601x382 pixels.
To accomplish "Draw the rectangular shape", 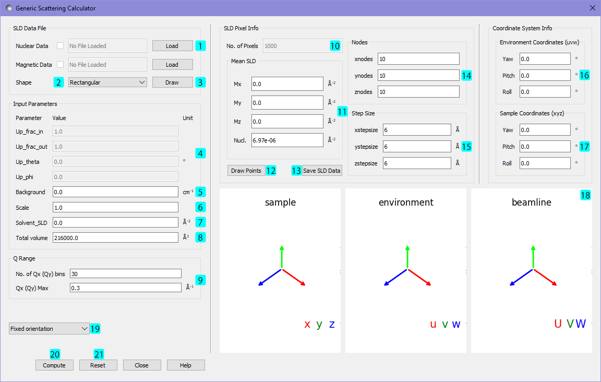I will (172, 82).
